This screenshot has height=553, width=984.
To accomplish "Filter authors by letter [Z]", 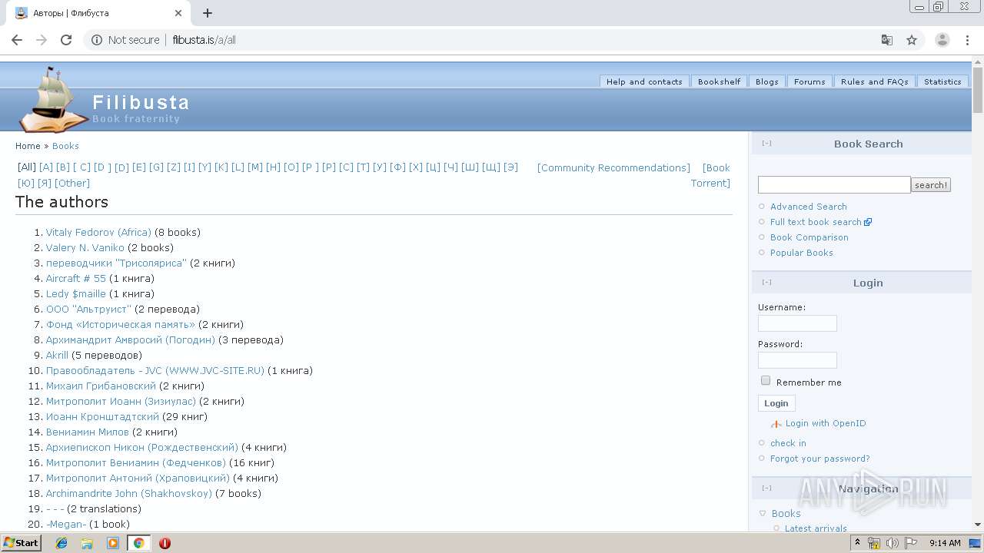I will pos(174,167).
